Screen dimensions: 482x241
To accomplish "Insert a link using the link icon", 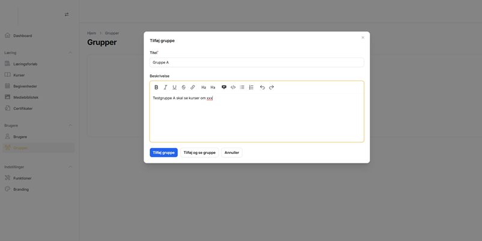I will pos(193,87).
